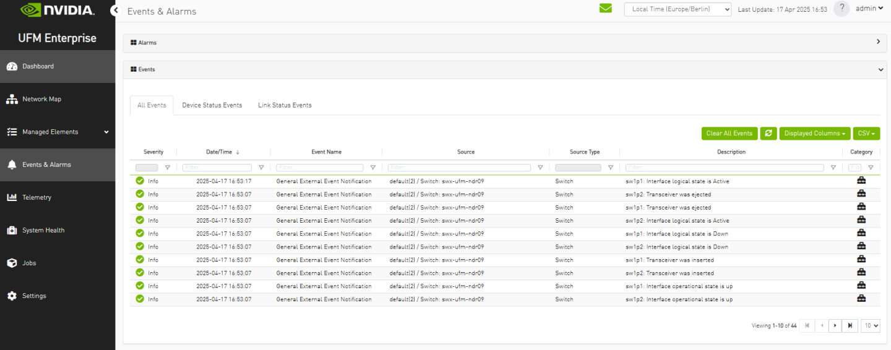Click the Clear All Events button
The height and width of the screenshot is (350, 891).
[729, 134]
